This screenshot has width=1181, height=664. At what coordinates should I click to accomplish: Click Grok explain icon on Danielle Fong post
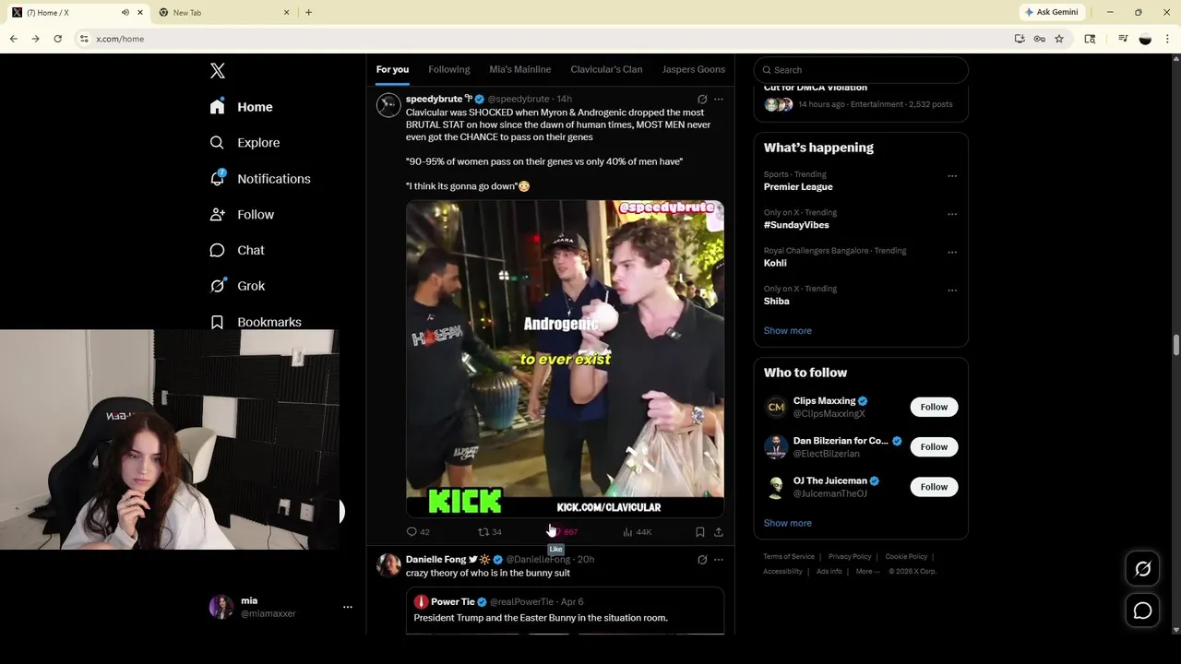(702, 560)
